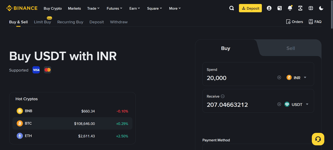The height and width of the screenshot is (150, 333).
Task: Click the BTC coin icon
Action: pyautogui.click(x=20, y=123)
